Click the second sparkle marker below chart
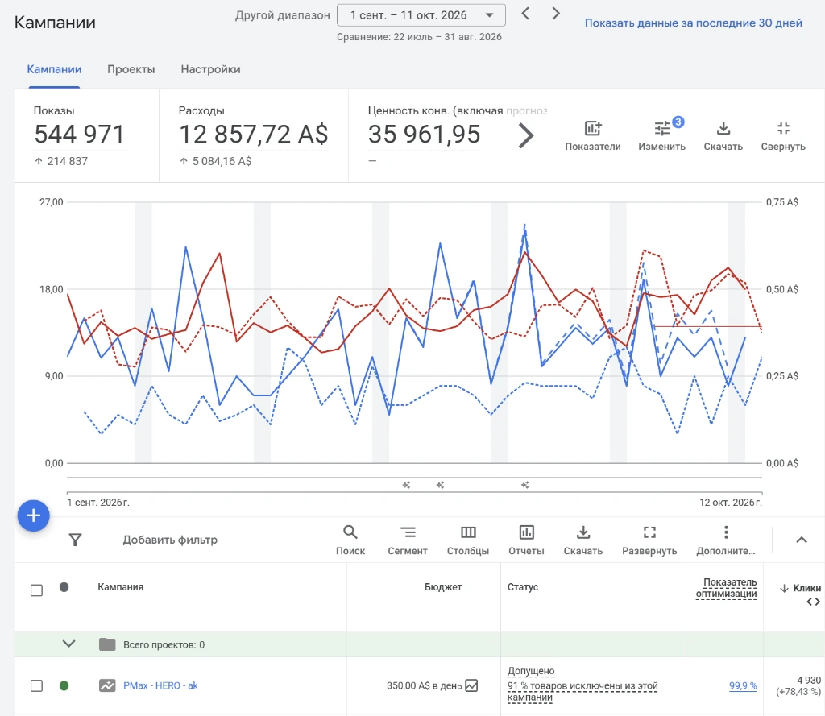 440,485
